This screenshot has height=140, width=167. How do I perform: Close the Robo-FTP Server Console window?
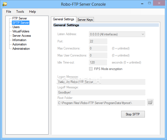click(x=159, y=3)
